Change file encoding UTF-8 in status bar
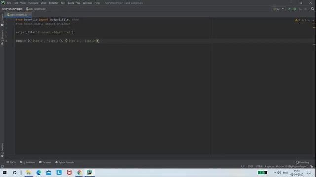The height and width of the screenshot is (177, 316). (259, 166)
